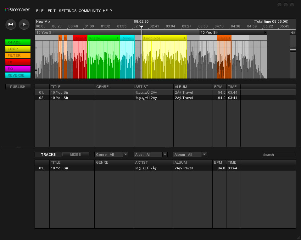Open the HELP menu
The image size is (301, 240).
point(107,11)
